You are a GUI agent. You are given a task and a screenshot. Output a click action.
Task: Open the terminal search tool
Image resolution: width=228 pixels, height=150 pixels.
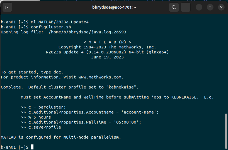point(174,7)
